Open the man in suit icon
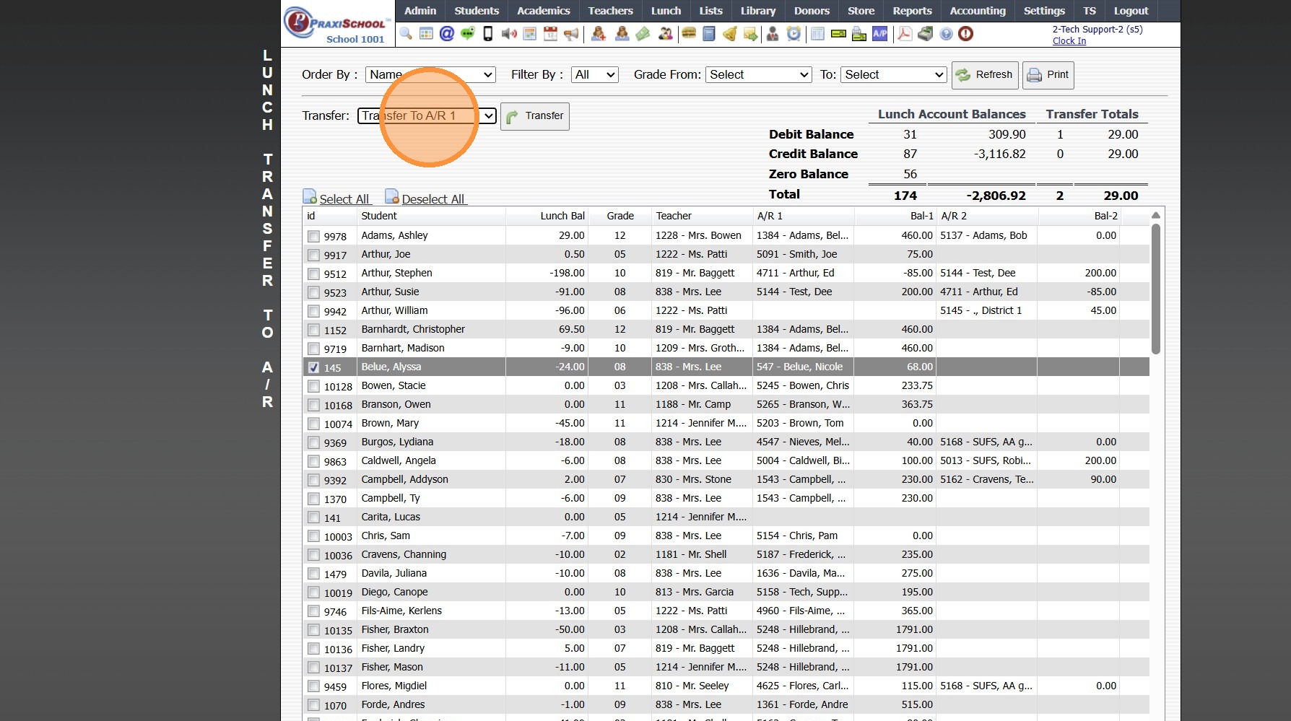Viewport: 1291px width, 721px height. pos(773,34)
